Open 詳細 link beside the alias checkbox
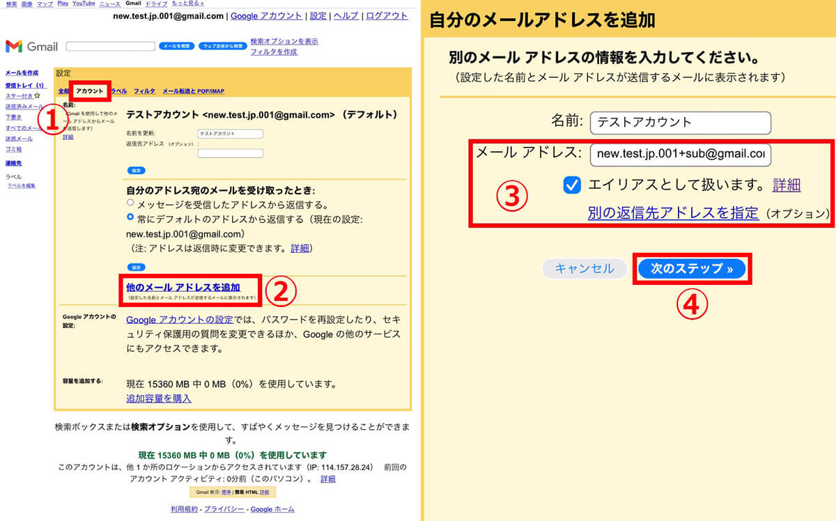 click(787, 185)
